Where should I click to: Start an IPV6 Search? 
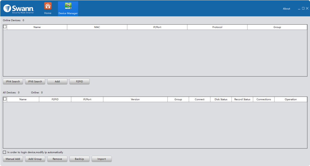point(35,81)
